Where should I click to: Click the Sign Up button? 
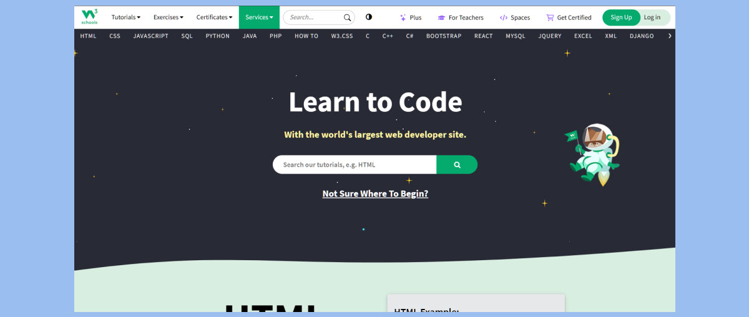coord(621,17)
